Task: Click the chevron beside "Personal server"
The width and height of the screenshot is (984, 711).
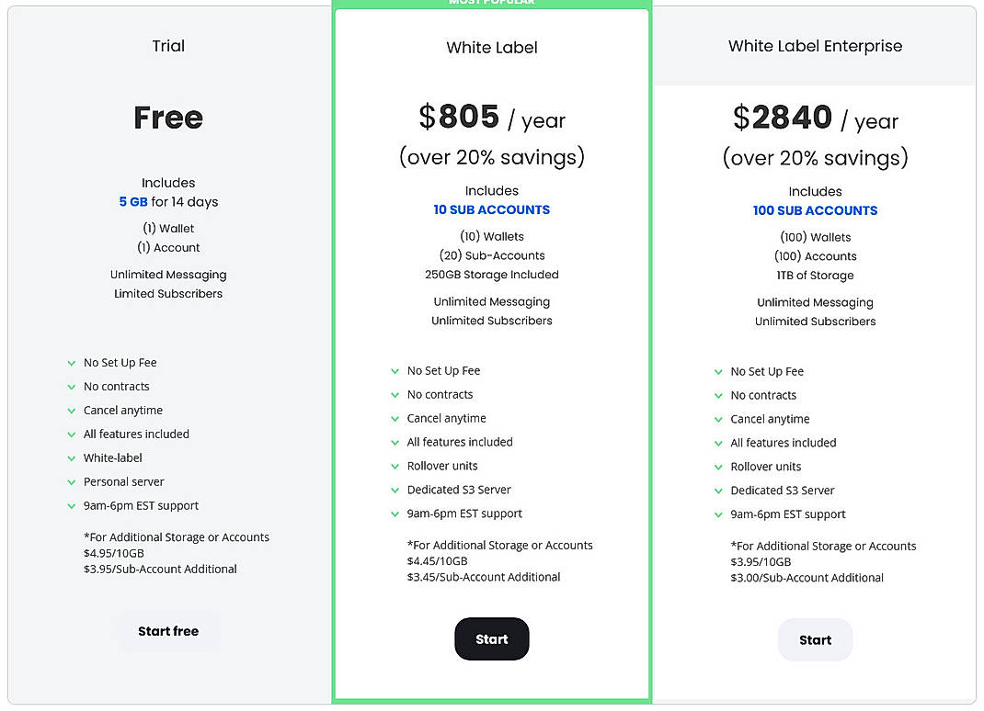Action: point(72,481)
